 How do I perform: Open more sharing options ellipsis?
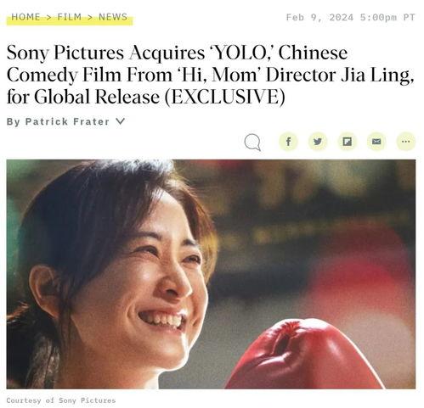coord(406,142)
